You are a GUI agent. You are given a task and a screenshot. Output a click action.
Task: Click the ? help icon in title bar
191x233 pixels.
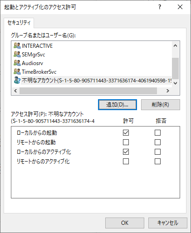tap(160, 7)
